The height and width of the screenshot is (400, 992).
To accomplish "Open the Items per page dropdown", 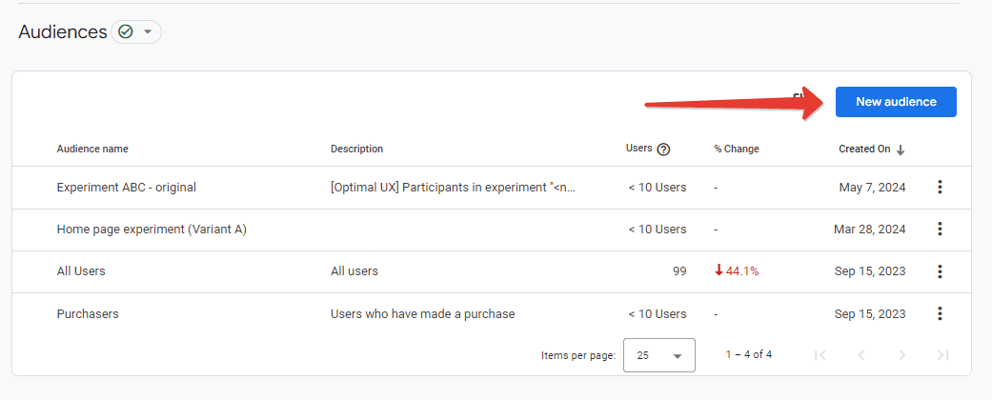I will (659, 355).
